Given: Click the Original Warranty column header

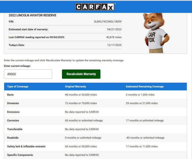Looking at the screenshot, I should (75, 87).
